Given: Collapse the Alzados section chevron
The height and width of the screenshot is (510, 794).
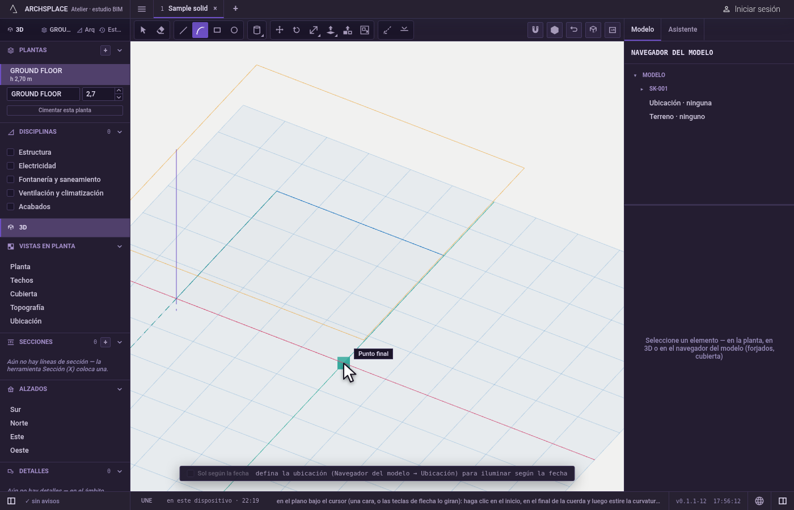Looking at the screenshot, I should click(x=120, y=389).
